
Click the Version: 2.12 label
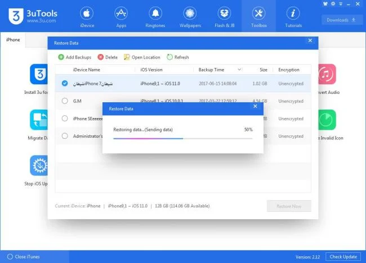click(307, 257)
